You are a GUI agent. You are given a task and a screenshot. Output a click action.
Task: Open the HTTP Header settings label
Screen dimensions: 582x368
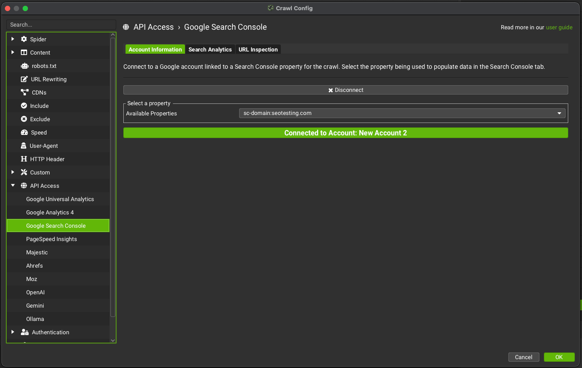(x=47, y=159)
